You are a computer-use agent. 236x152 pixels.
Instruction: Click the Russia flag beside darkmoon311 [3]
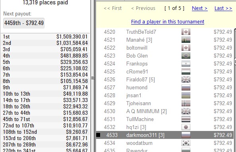click(x=186, y=135)
